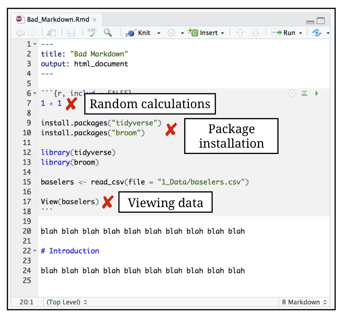The height and width of the screenshot is (314, 341).
Task: Go to next chunk arrow
Action: (256, 33)
